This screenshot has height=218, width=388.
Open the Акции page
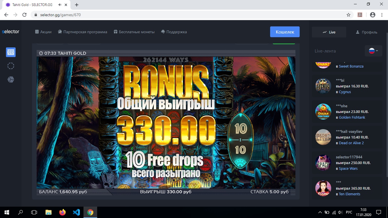[x=43, y=32]
